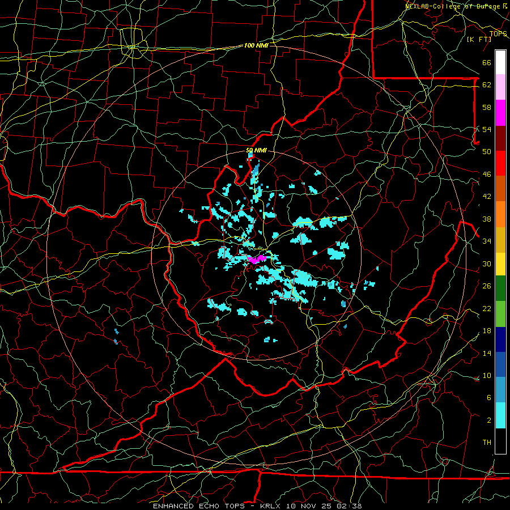Click the '62' legend value
Viewport: 510px width, 510px height.
tap(487, 85)
